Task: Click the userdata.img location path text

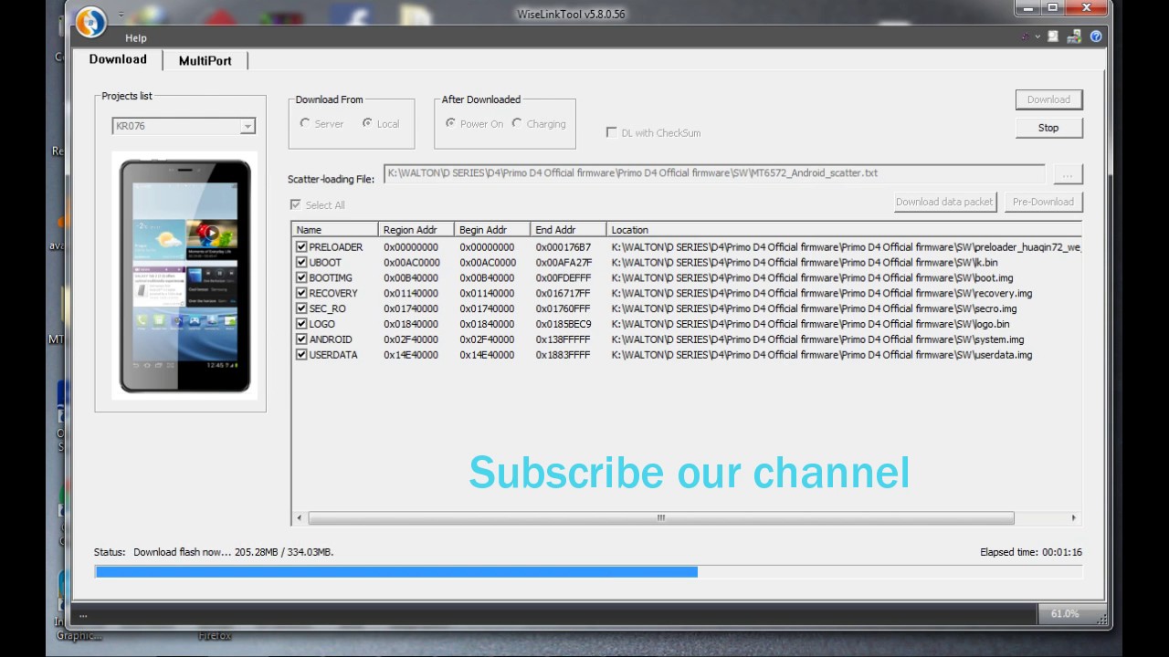Action: click(822, 355)
